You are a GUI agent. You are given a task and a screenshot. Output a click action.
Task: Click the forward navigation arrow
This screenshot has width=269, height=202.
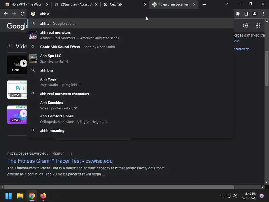click(x=14, y=14)
